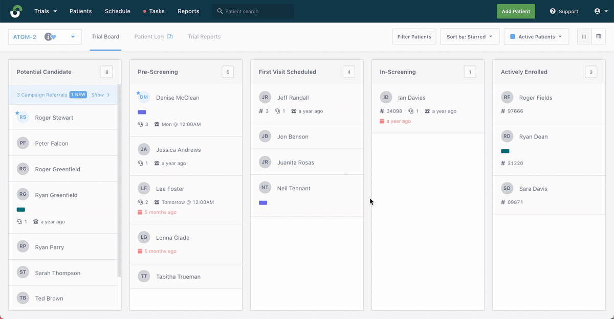
Task: Open Ryan Perry patient card
Action: [63, 247]
